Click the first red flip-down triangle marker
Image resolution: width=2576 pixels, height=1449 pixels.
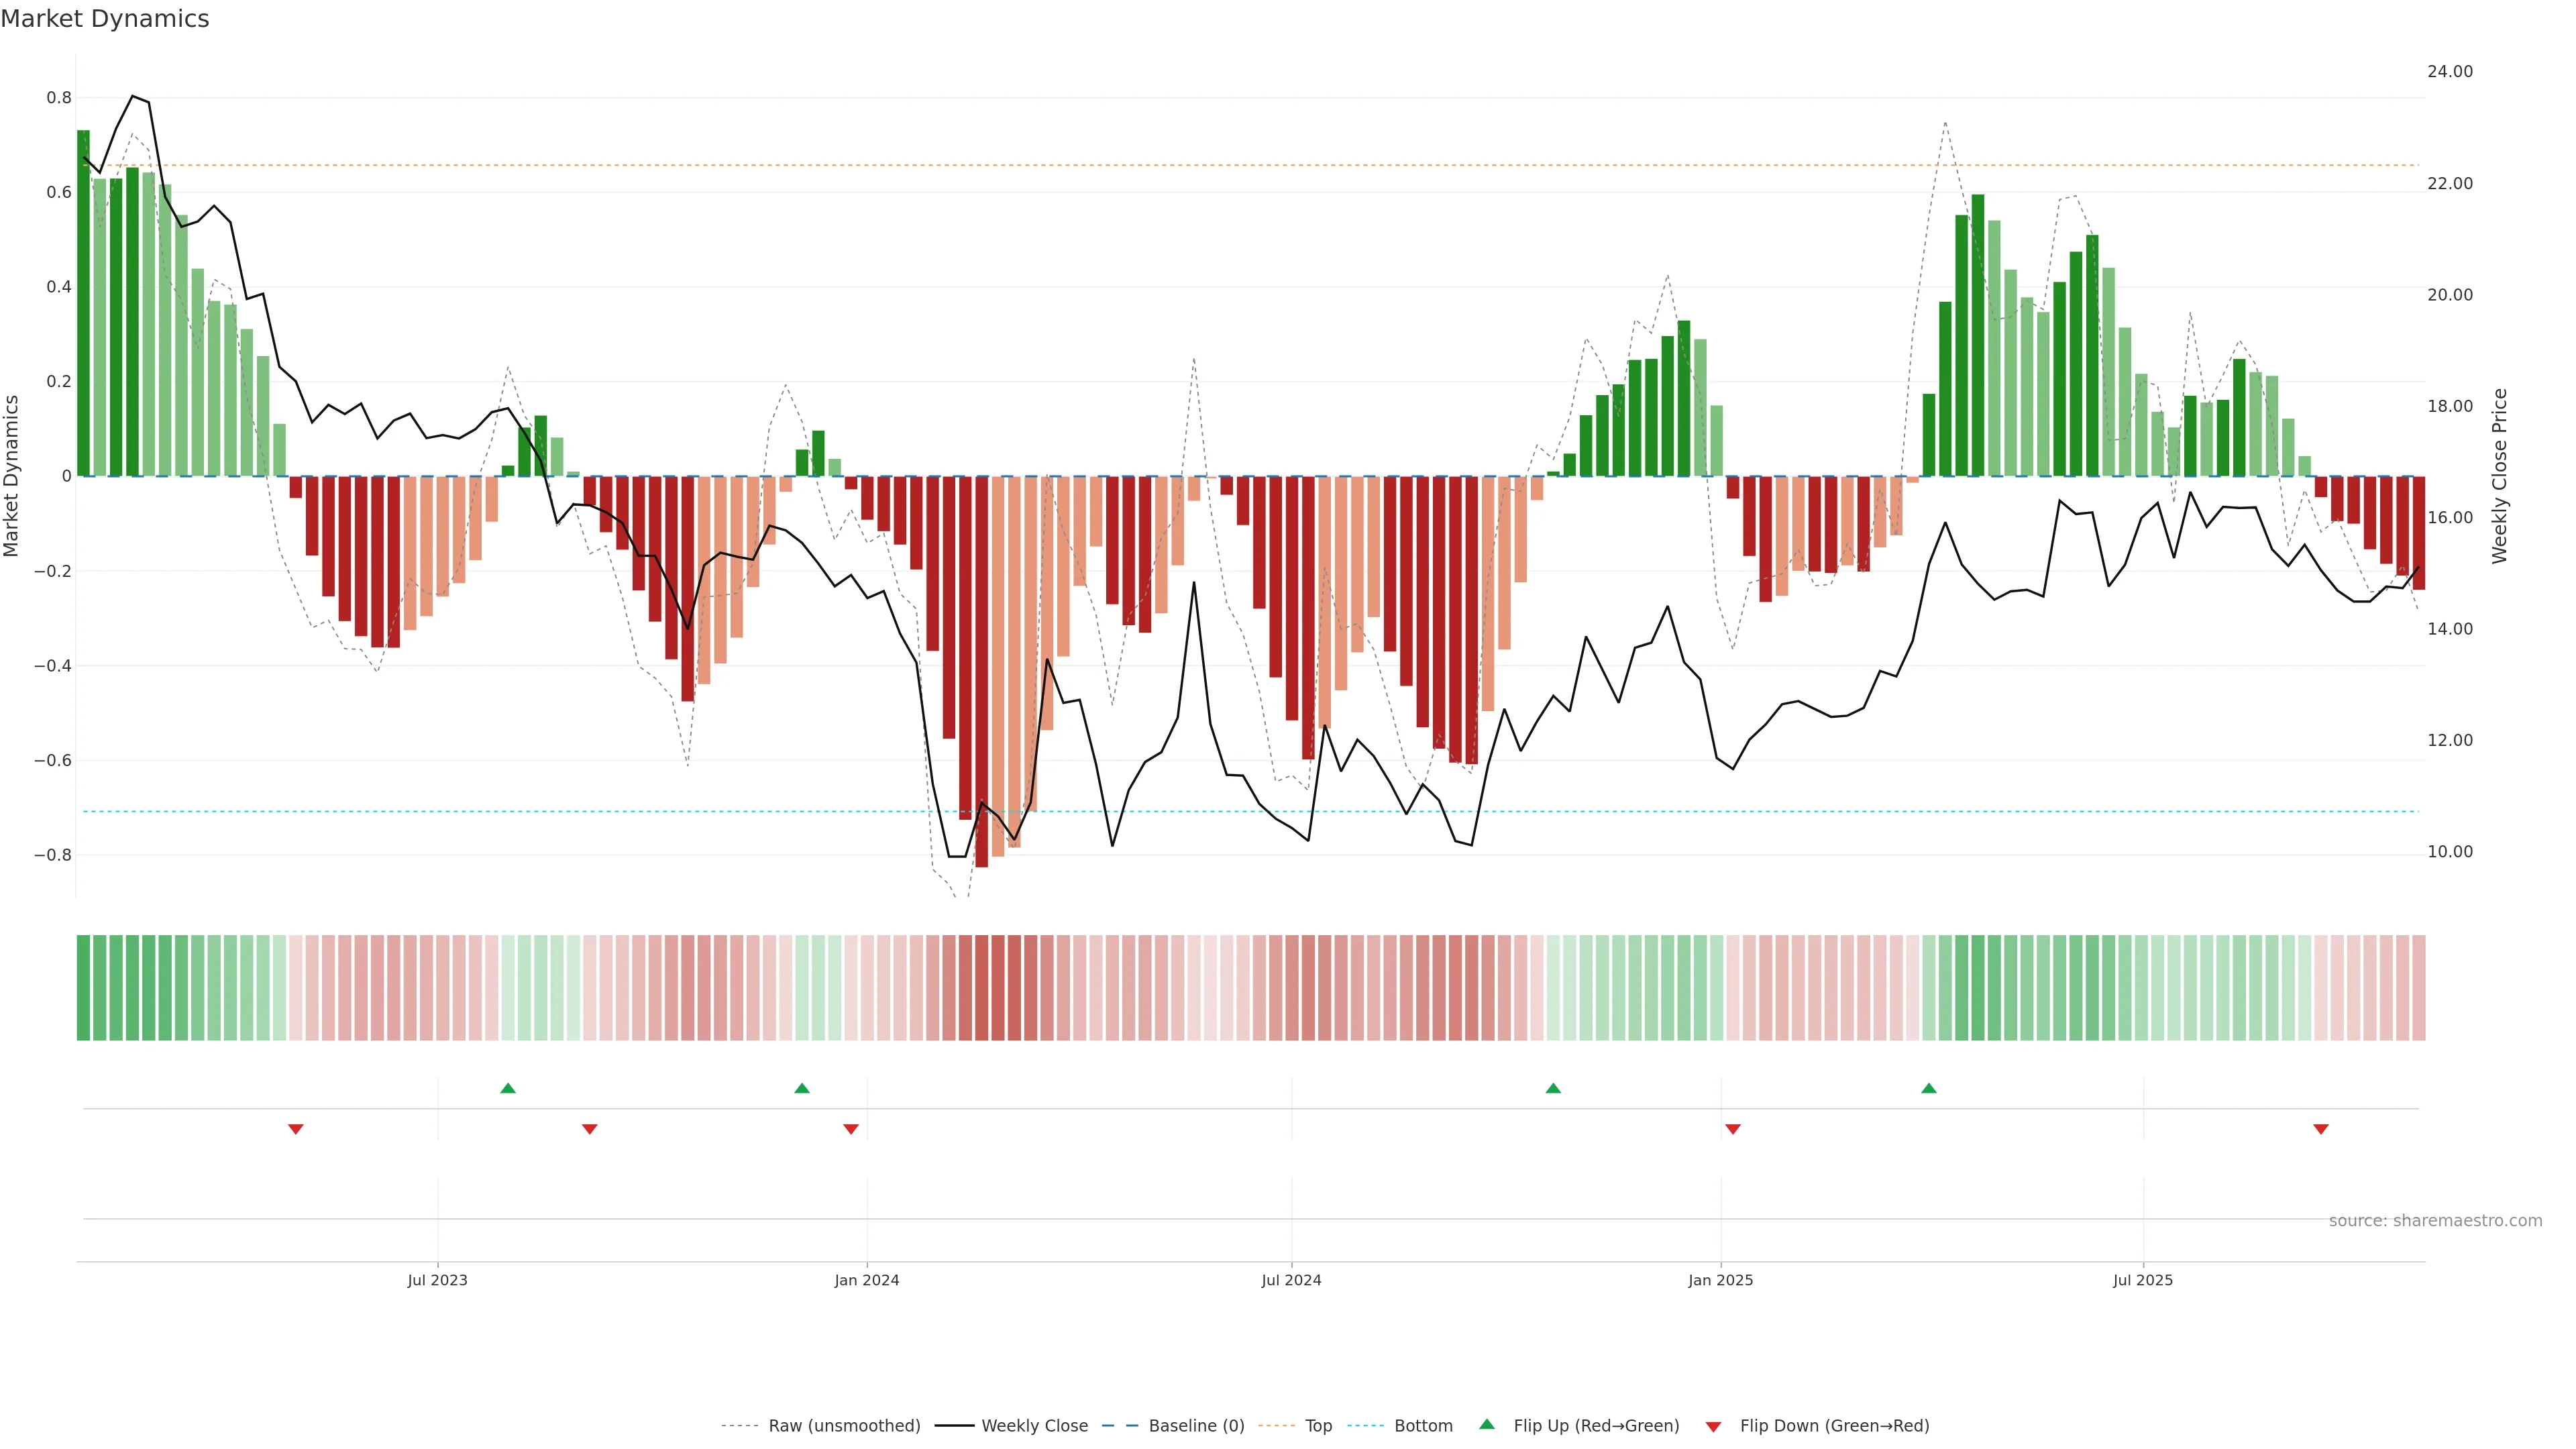click(296, 1129)
